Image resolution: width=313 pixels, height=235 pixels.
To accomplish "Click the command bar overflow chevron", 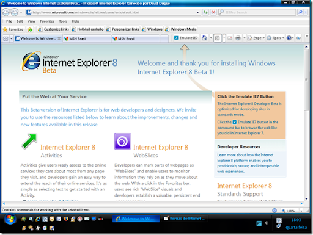I will (306, 36).
